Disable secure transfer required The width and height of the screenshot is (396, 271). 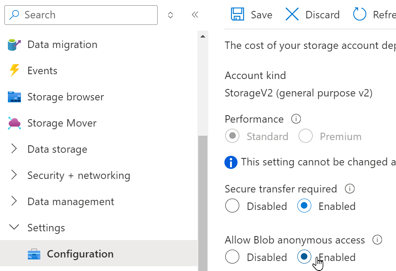coord(232,206)
